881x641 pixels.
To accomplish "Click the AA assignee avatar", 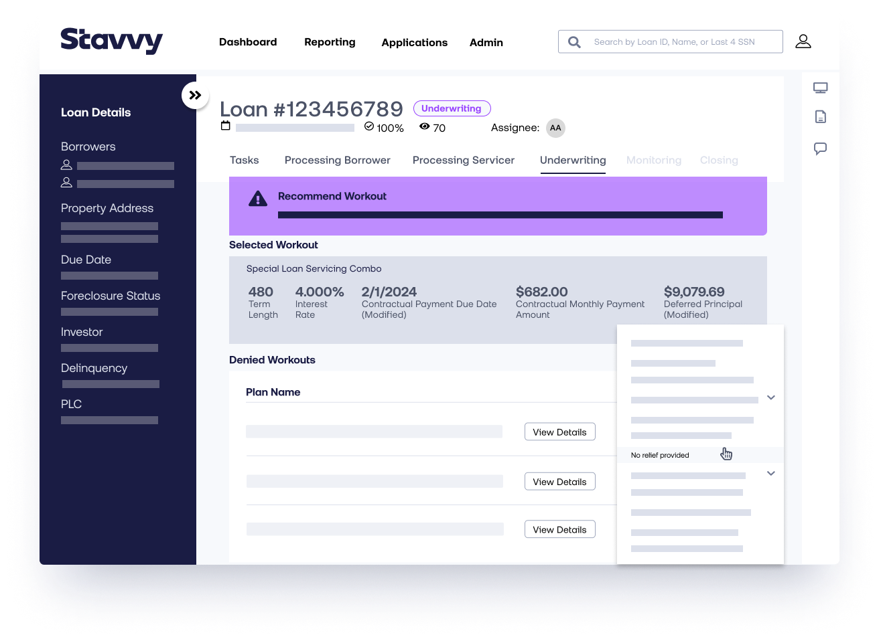I will (555, 128).
